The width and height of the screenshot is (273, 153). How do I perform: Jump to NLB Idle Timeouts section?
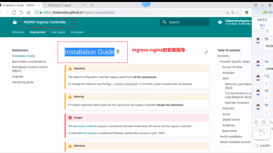click(x=237, y=103)
